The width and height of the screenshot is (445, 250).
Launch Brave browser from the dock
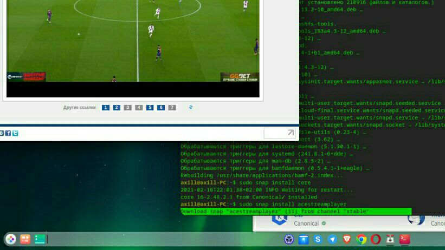(347, 239)
